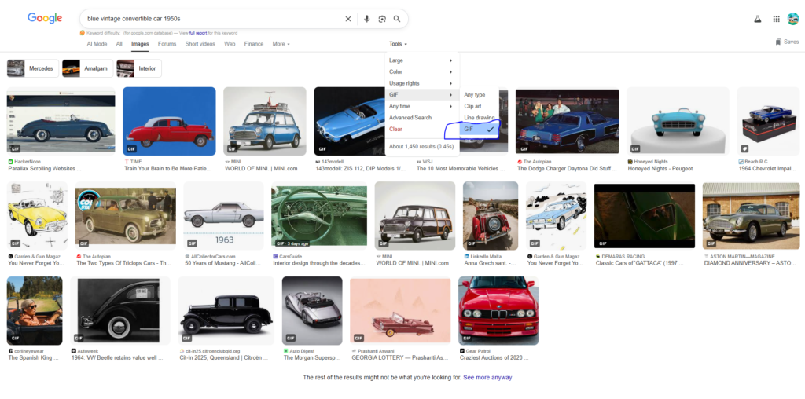This screenshot has height=399, width=805.
Task: Open Morgan Supersport thumbnail
Action: coord(312,311)
